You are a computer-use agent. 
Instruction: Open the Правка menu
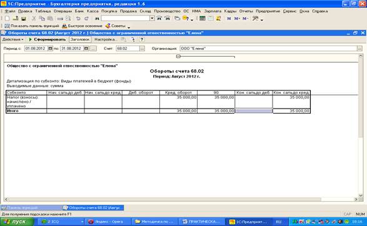pos(25,11)
